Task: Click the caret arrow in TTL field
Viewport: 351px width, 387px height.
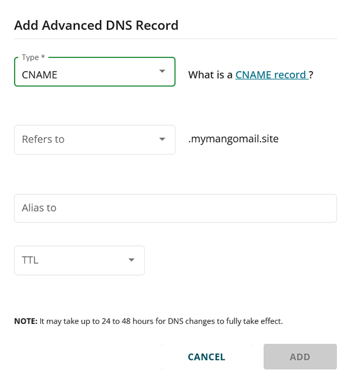Action: (x=132, y=260)
